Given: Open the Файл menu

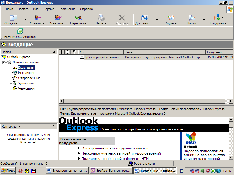Looking at the screenshot, I should click(x=9, y=9).
